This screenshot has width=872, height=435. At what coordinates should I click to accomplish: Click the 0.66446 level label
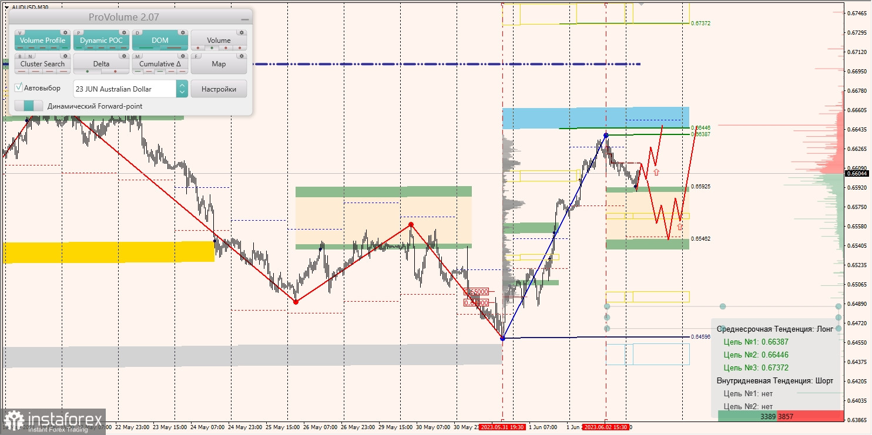(700, 127)
